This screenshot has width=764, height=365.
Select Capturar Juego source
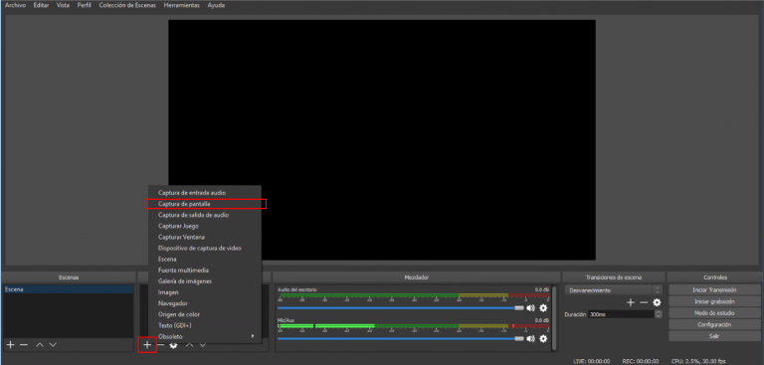click(x=205, y=226)
